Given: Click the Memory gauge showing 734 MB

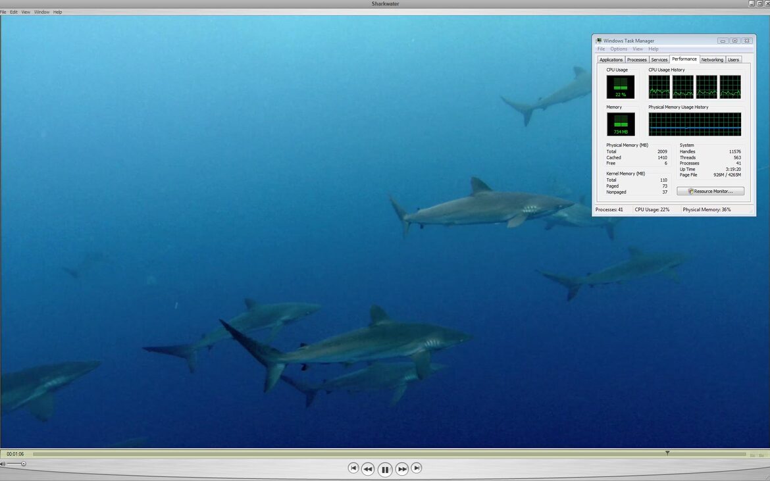Looking at the screenshot, I should pos(621,124).
